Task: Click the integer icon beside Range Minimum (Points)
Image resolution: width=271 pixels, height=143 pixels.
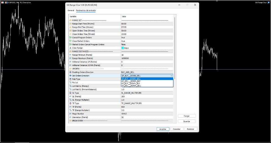Action: click(70, 55)
